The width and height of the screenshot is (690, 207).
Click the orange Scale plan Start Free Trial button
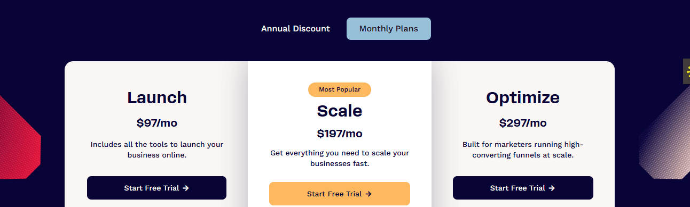340,194
